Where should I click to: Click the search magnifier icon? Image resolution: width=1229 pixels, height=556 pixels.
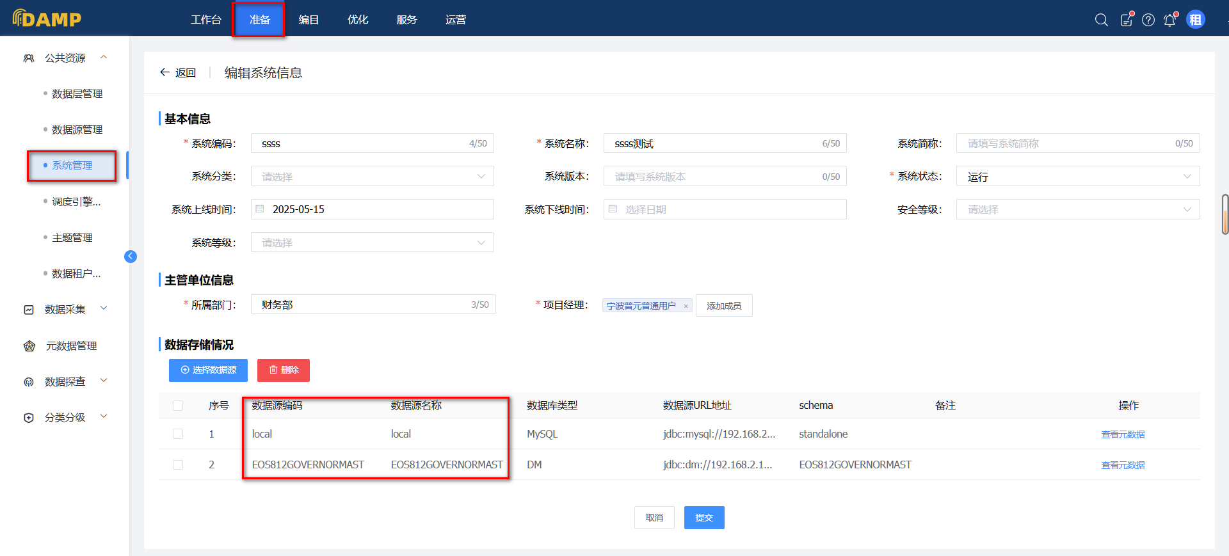1101,20
